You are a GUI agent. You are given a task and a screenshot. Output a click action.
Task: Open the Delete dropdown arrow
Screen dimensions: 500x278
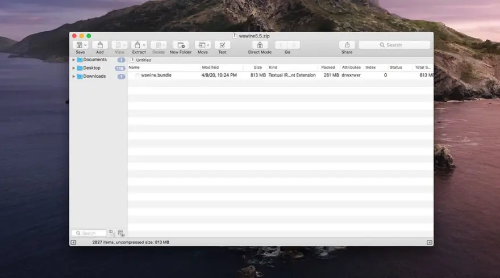164,45
